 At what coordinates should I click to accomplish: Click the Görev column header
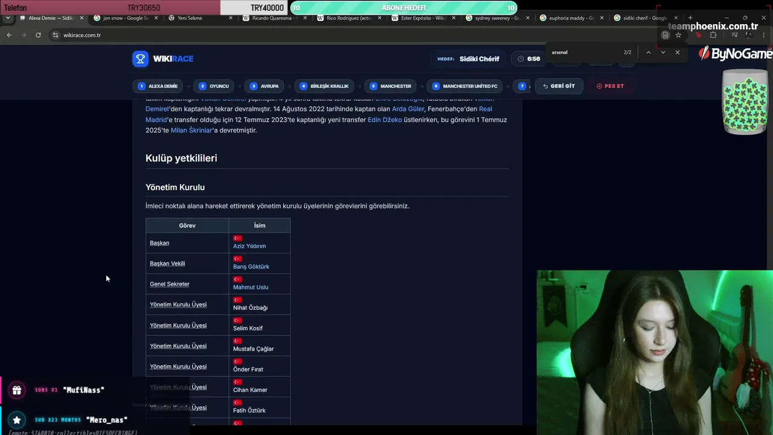point(187,225)
